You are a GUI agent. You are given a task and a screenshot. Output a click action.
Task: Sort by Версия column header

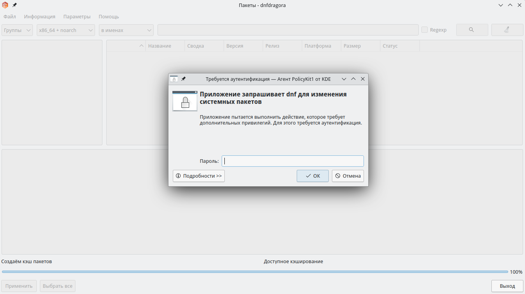243,46
